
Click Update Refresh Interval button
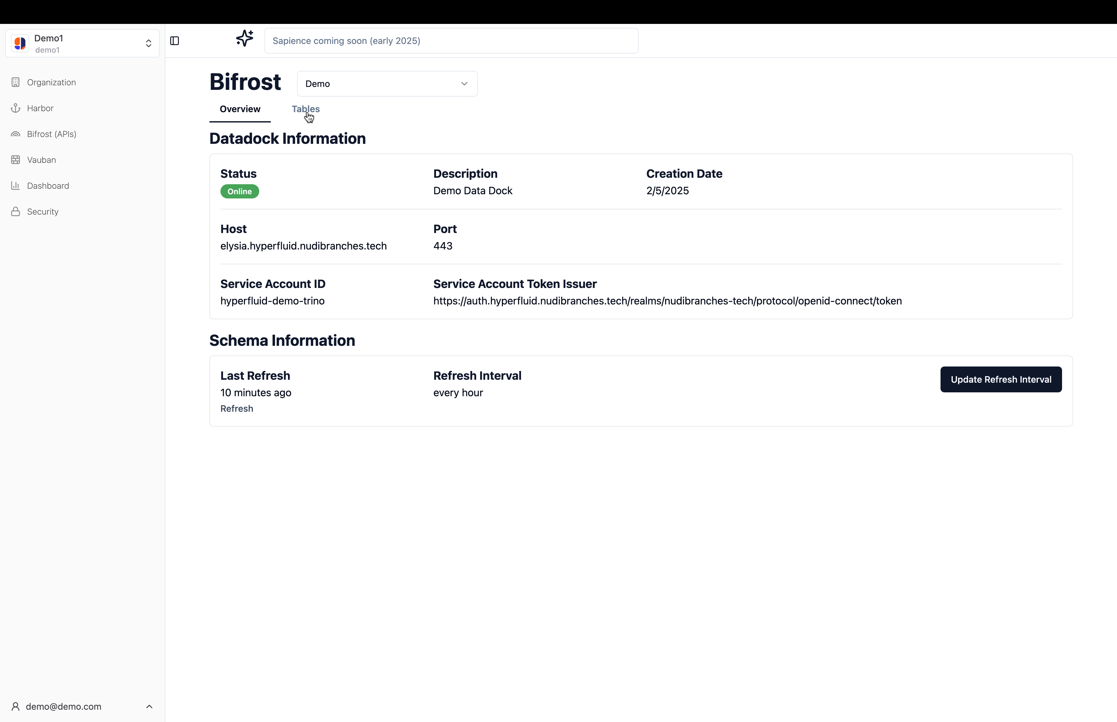tap(1001, 379)
